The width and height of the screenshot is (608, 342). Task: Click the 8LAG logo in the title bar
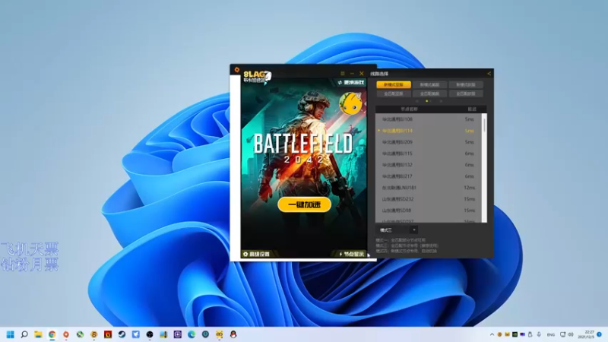[257, 77]
